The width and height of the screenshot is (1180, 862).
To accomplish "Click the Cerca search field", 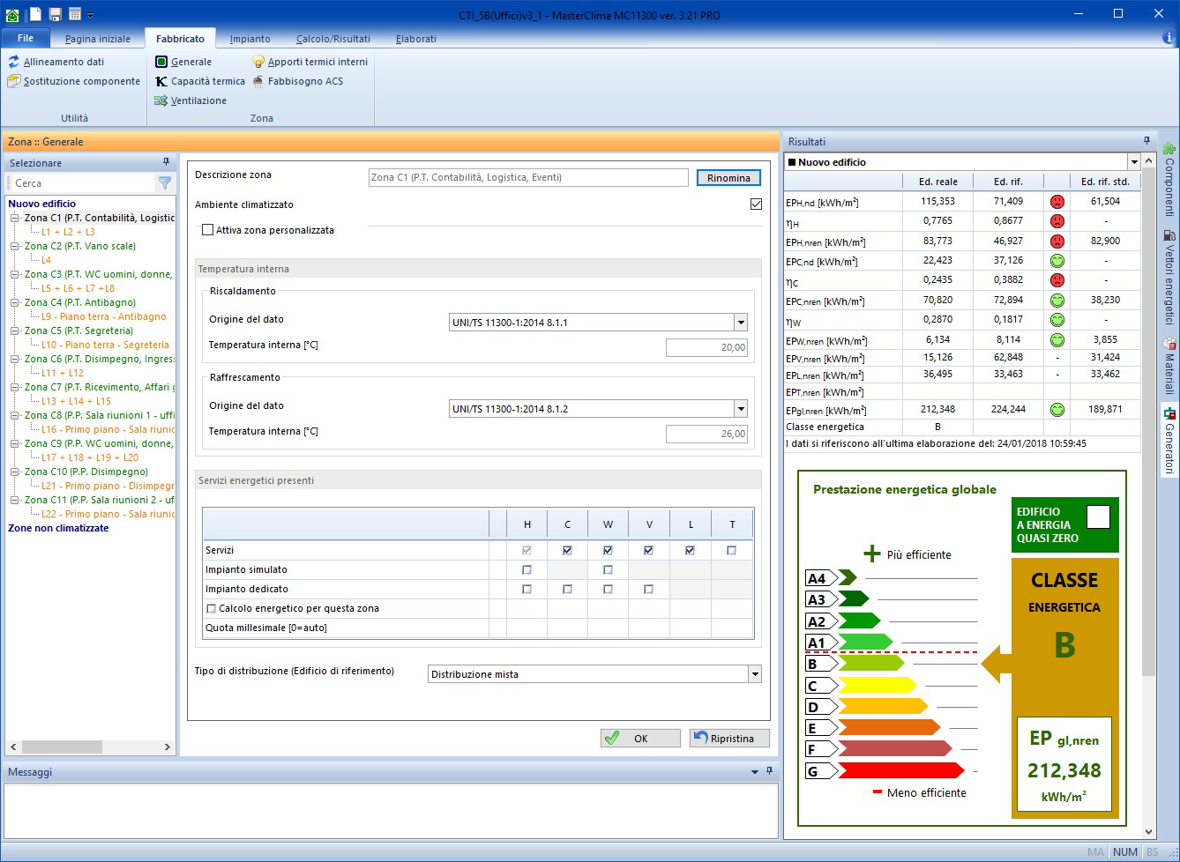I will click(81, 183).
